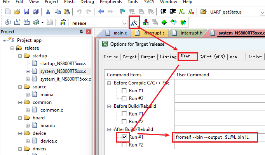Click the fromelf user command field
The width and height of the screenshot is (265, 155).
click(x=214, y=137)
